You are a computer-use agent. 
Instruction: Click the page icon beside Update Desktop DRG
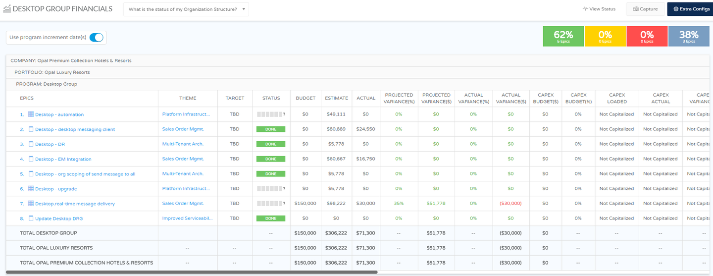pos(31,219)
